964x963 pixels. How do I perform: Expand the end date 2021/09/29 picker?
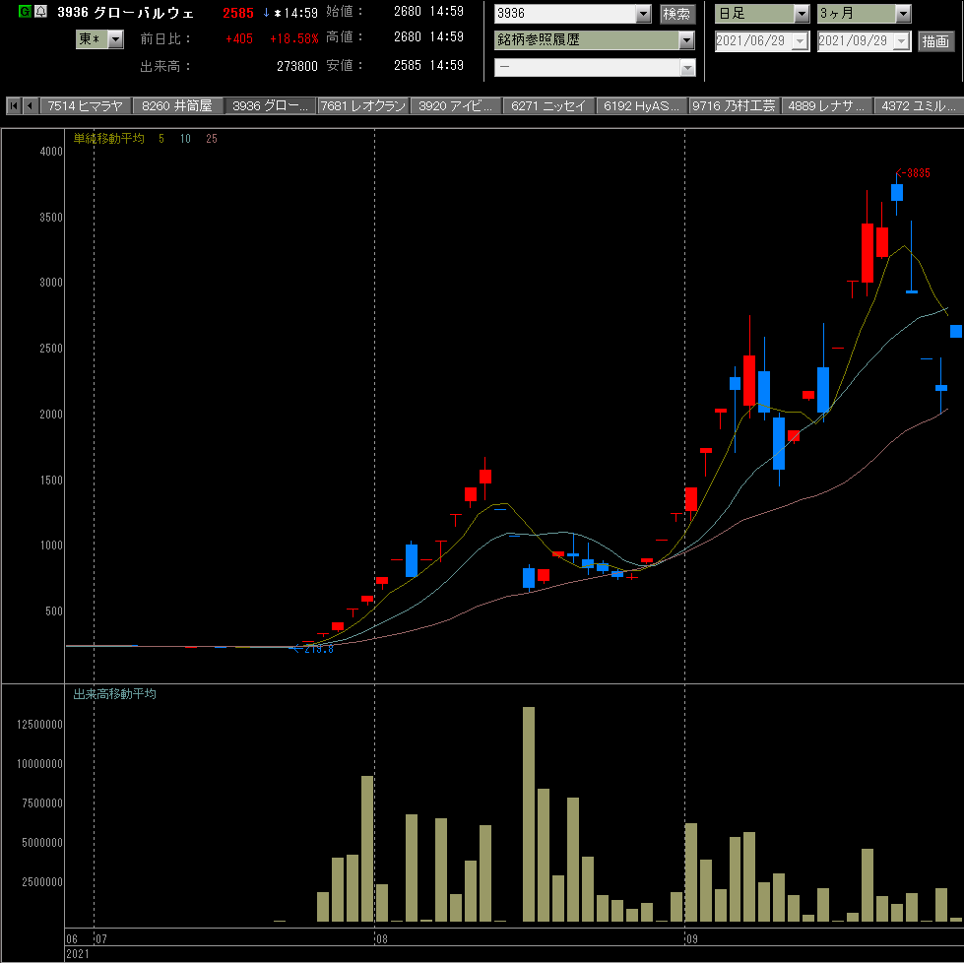pyautogui.click(x=901, y=41)
